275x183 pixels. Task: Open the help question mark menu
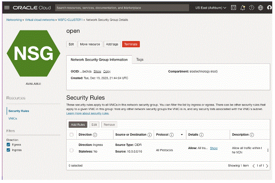(x=251, y=7)
